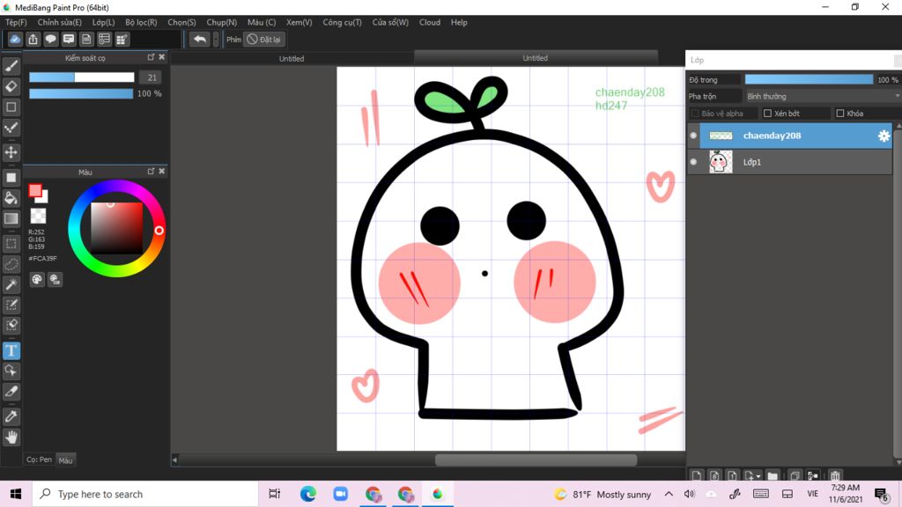Viewport: 902px width, 507px height.
Task: Click the undo arrow button
Action: [x=200, y=39]
